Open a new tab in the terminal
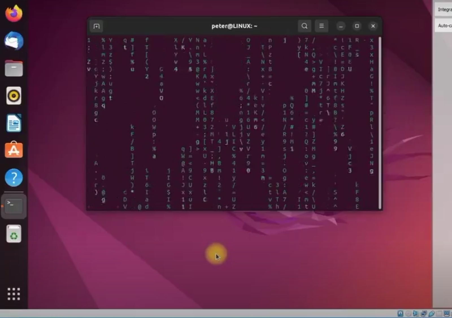 click(x=96, y=26)
